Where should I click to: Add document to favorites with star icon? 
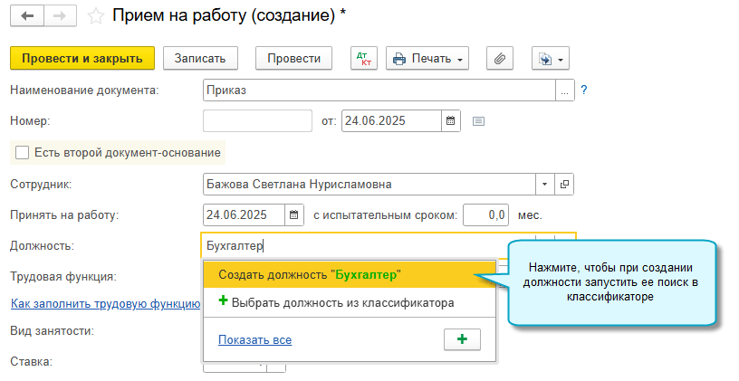pos(95,15)
